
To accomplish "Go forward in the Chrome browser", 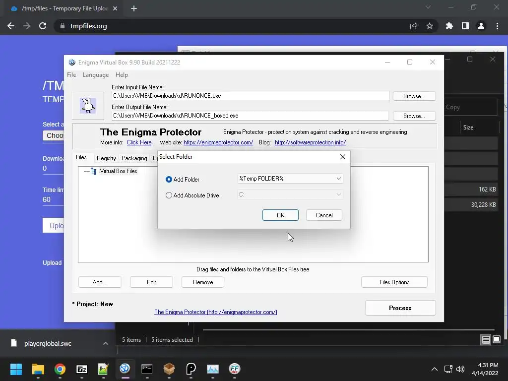I will click(x=27, y=26).
